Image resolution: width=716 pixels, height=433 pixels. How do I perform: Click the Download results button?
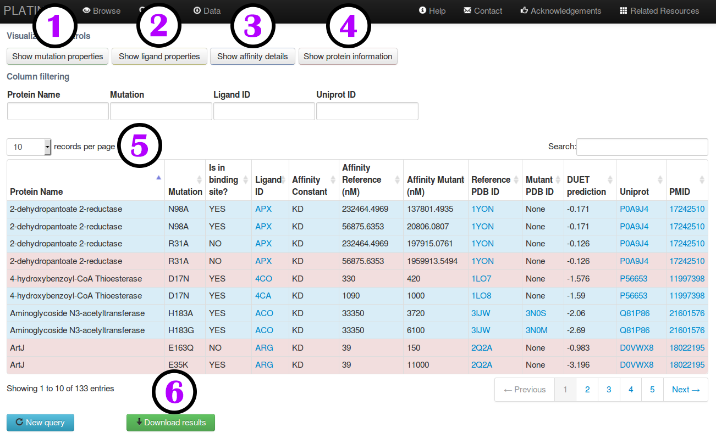(x=170, y=423)
